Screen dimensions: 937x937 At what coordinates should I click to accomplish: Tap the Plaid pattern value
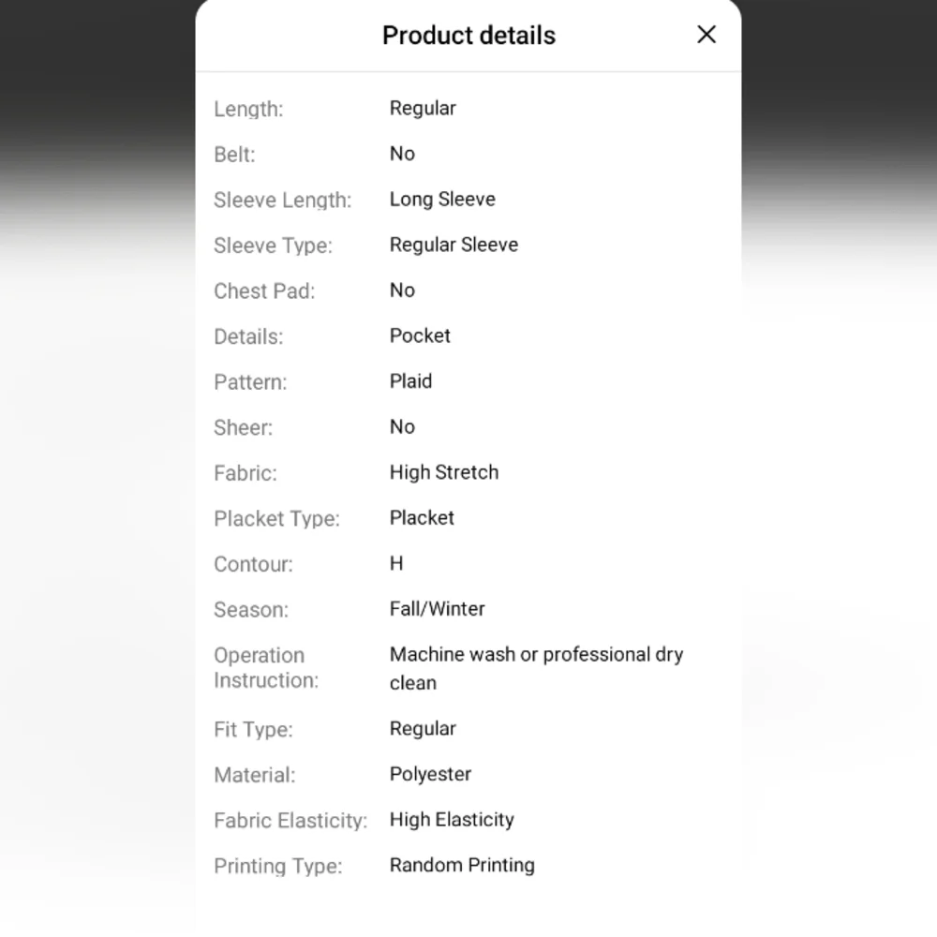[x=410, y=381]
